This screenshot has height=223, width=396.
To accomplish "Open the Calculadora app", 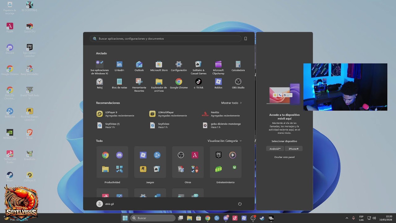I will 238,66.
